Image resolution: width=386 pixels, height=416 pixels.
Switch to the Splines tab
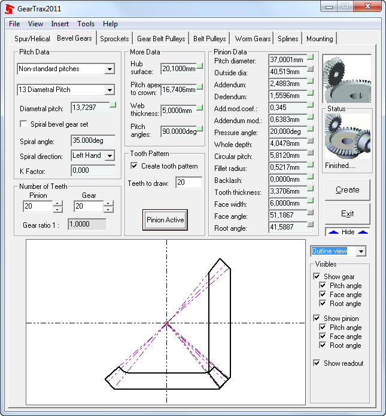point(288,39)
